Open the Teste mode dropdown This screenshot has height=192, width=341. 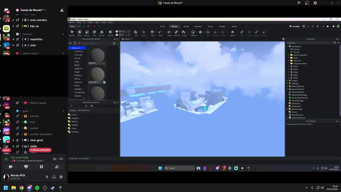[x=75, y=26]
